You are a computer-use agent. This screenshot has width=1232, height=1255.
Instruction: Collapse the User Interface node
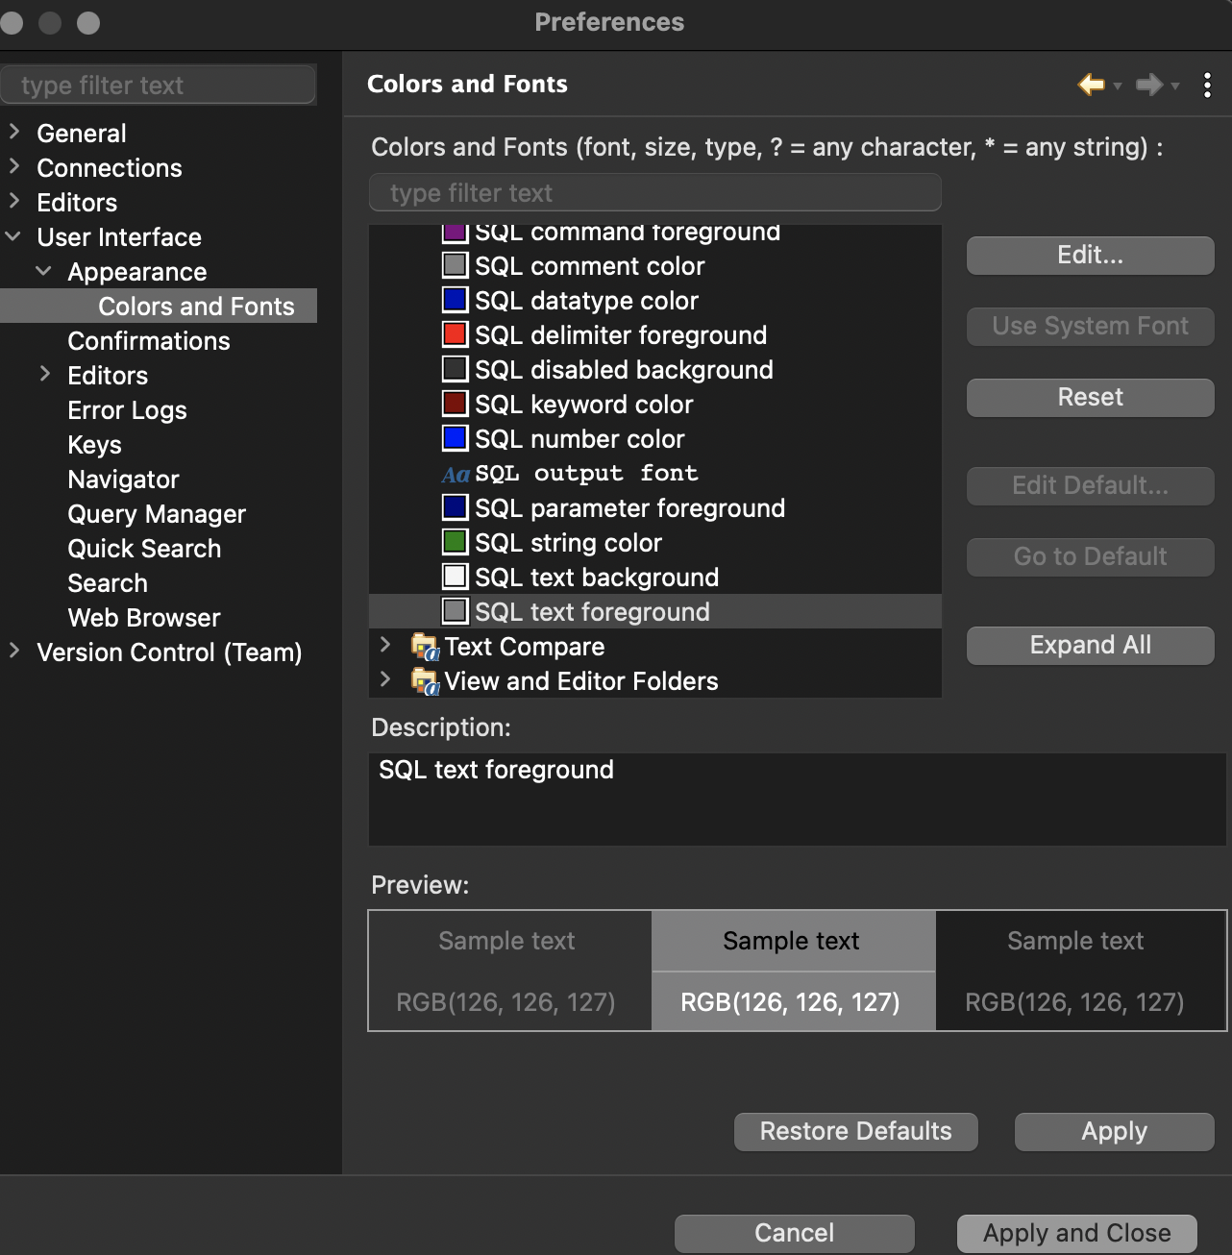pyautogui.click(x=13, y=236)
